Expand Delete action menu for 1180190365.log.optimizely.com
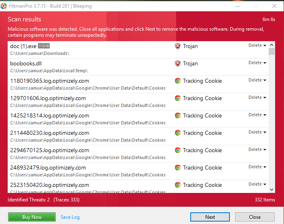Image resolution: width=284 pixels, height=224 pixels. (x=257, y=80)
